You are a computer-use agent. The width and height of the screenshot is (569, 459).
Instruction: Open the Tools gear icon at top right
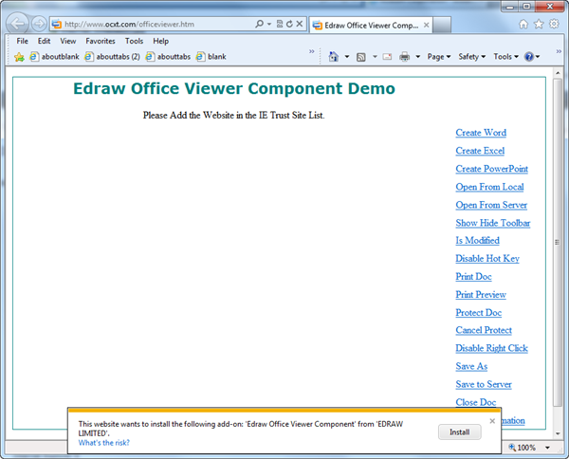[554, 25]
